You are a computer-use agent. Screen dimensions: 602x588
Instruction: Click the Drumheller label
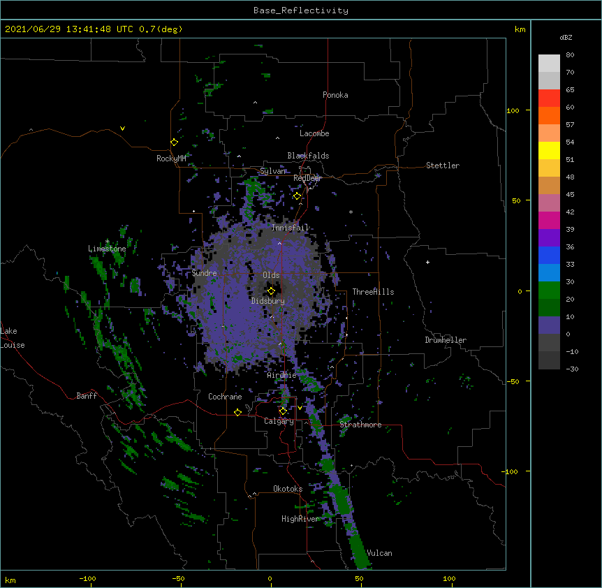pyautogui.click(x=446, y=340)
